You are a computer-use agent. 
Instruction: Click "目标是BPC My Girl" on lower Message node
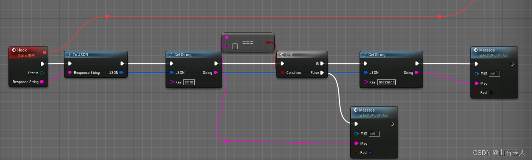(373, 115)
